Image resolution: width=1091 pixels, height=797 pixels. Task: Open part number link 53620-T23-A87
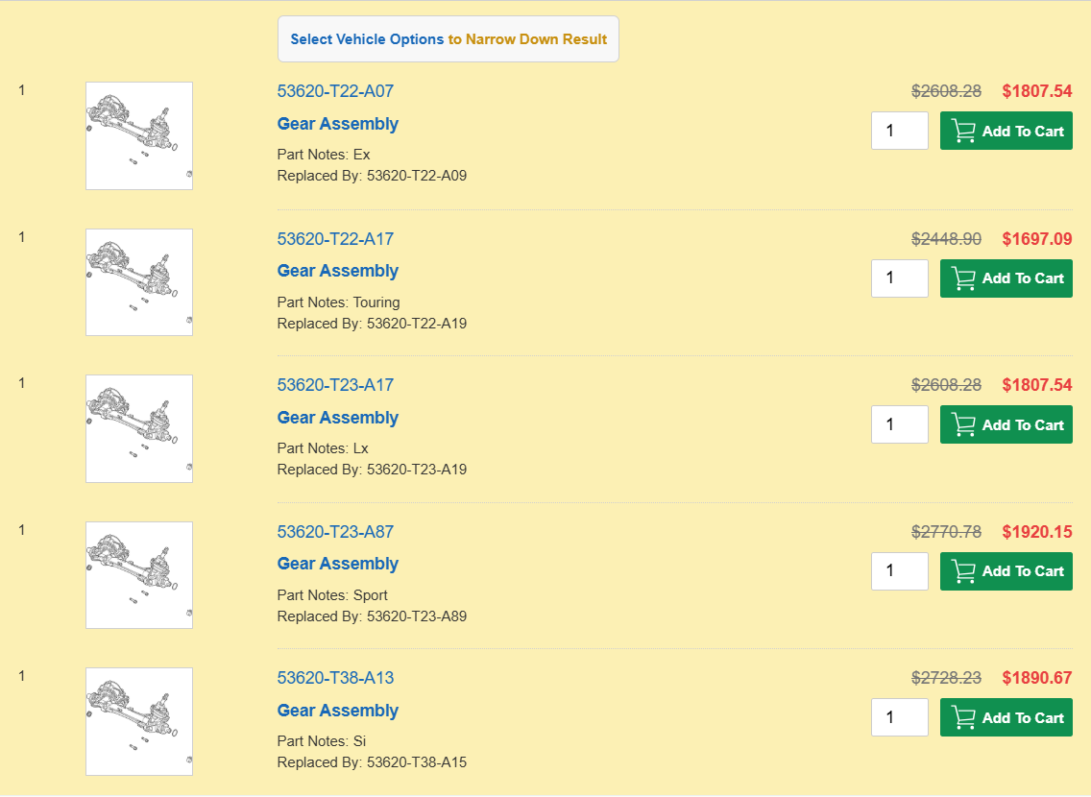point(335,532)
